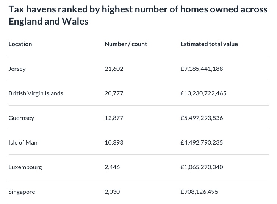This screenshot has height=204, width=277.
Task: Select the Guernsey location cell
Action: click(x=21, y=118)
